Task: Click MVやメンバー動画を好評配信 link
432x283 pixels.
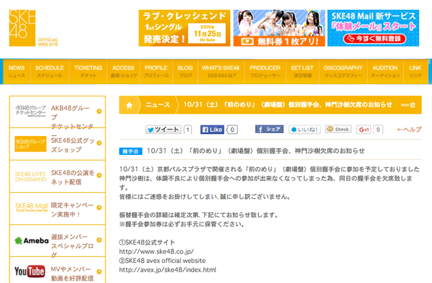Action: coord(72,274)
